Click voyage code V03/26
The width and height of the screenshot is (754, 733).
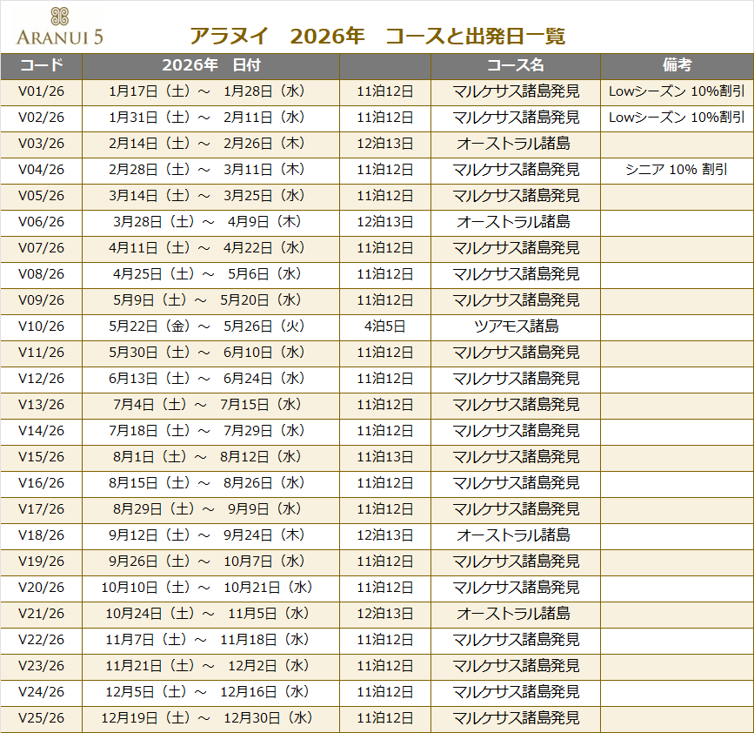point(41,144)
